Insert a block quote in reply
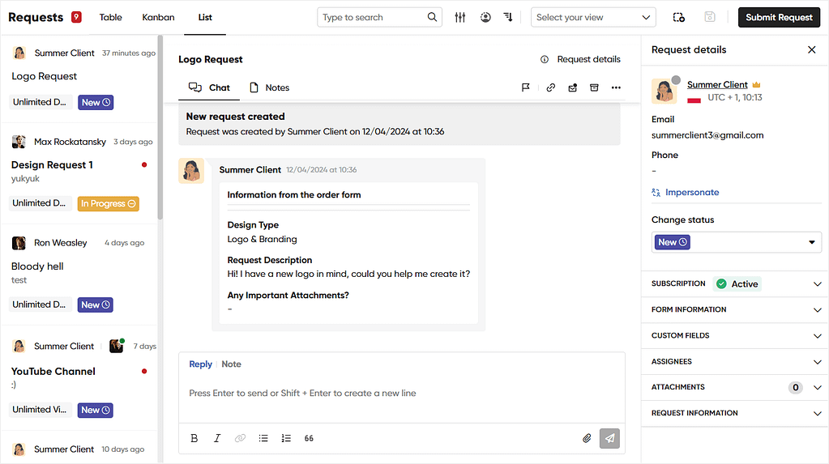The image size is (829, 464). click(x=309, y=438)
